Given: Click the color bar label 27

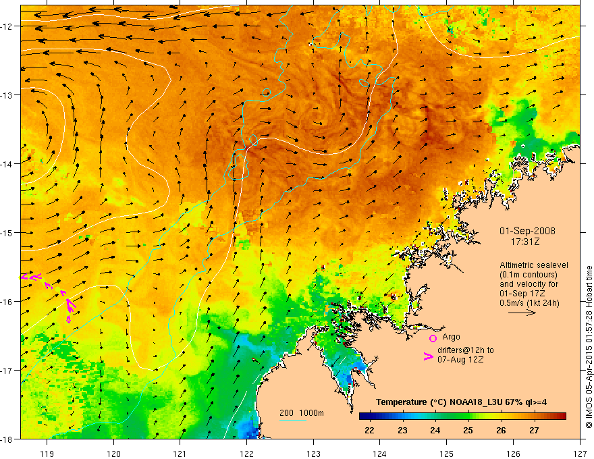Looking at the screenshot, I should click(x=534, y=430).
